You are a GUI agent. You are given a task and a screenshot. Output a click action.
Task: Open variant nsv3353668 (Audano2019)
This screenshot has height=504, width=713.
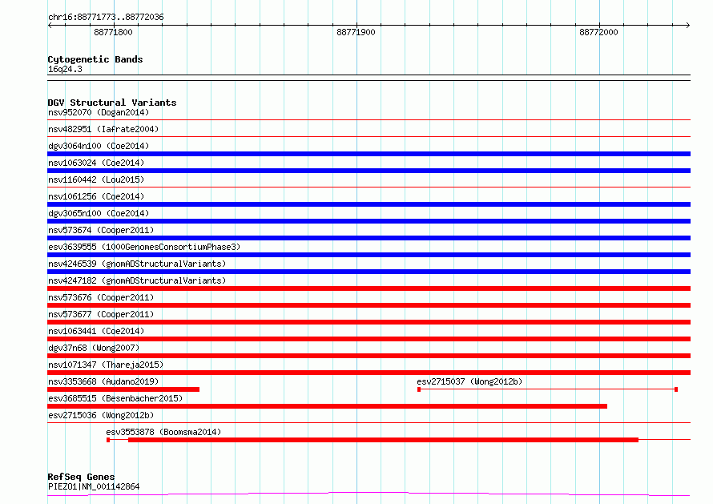(x=103, y=381)
